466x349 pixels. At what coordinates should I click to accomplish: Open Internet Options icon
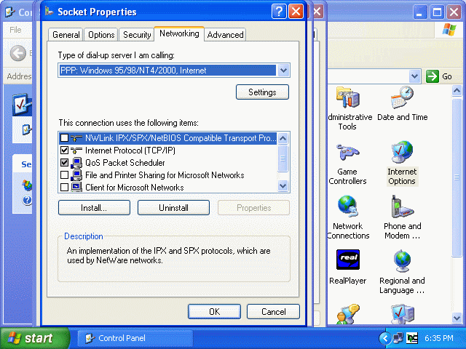(402, 152)
